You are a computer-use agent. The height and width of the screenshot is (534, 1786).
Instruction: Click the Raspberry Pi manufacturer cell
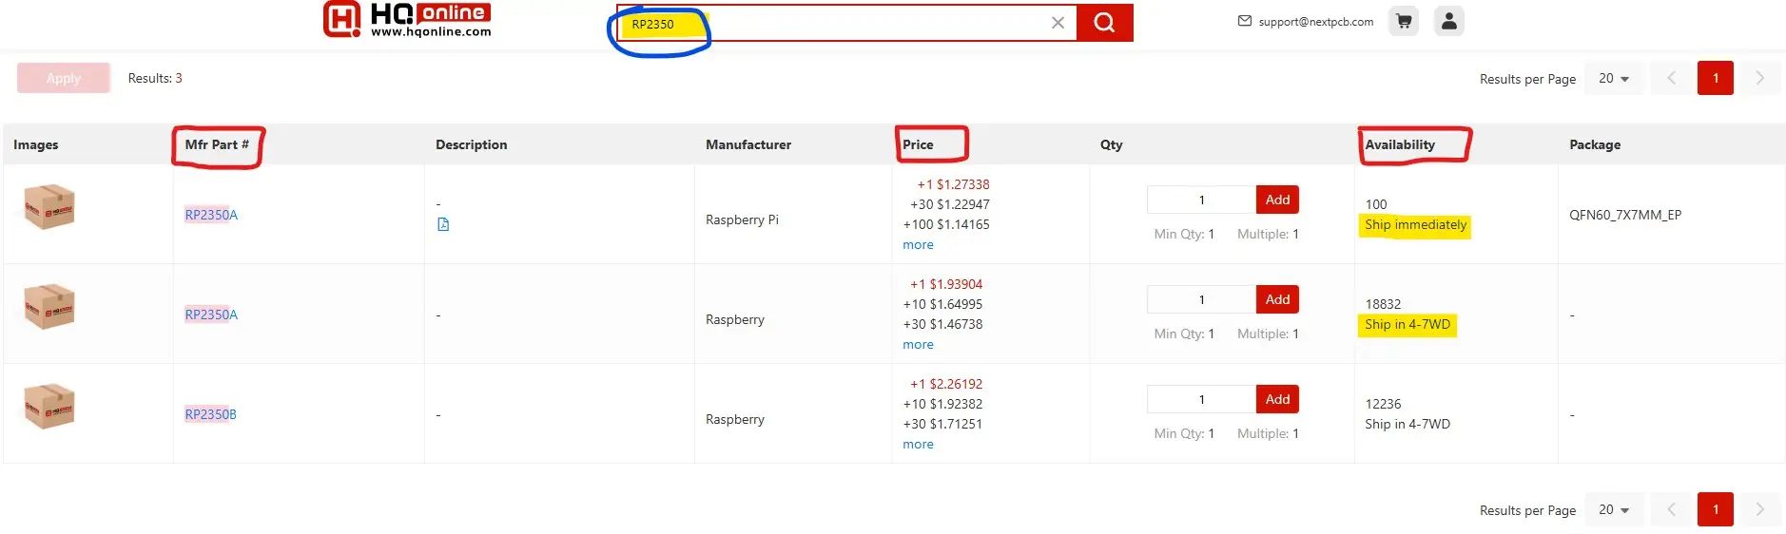(742, 219)
